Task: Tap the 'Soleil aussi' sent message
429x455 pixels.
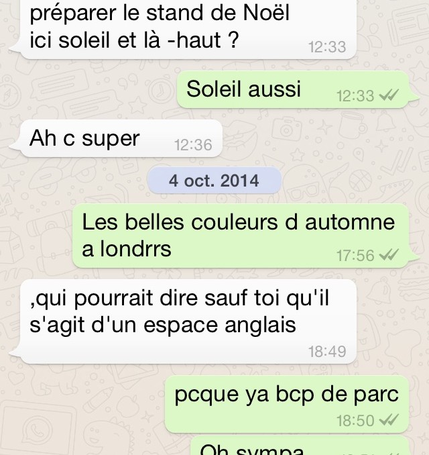Action: click(x=293, y=89)
